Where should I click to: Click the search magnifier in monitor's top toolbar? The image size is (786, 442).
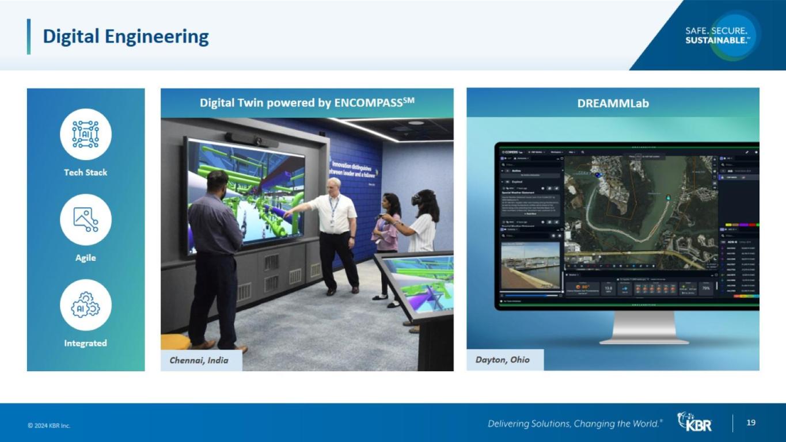click(583, 152)
